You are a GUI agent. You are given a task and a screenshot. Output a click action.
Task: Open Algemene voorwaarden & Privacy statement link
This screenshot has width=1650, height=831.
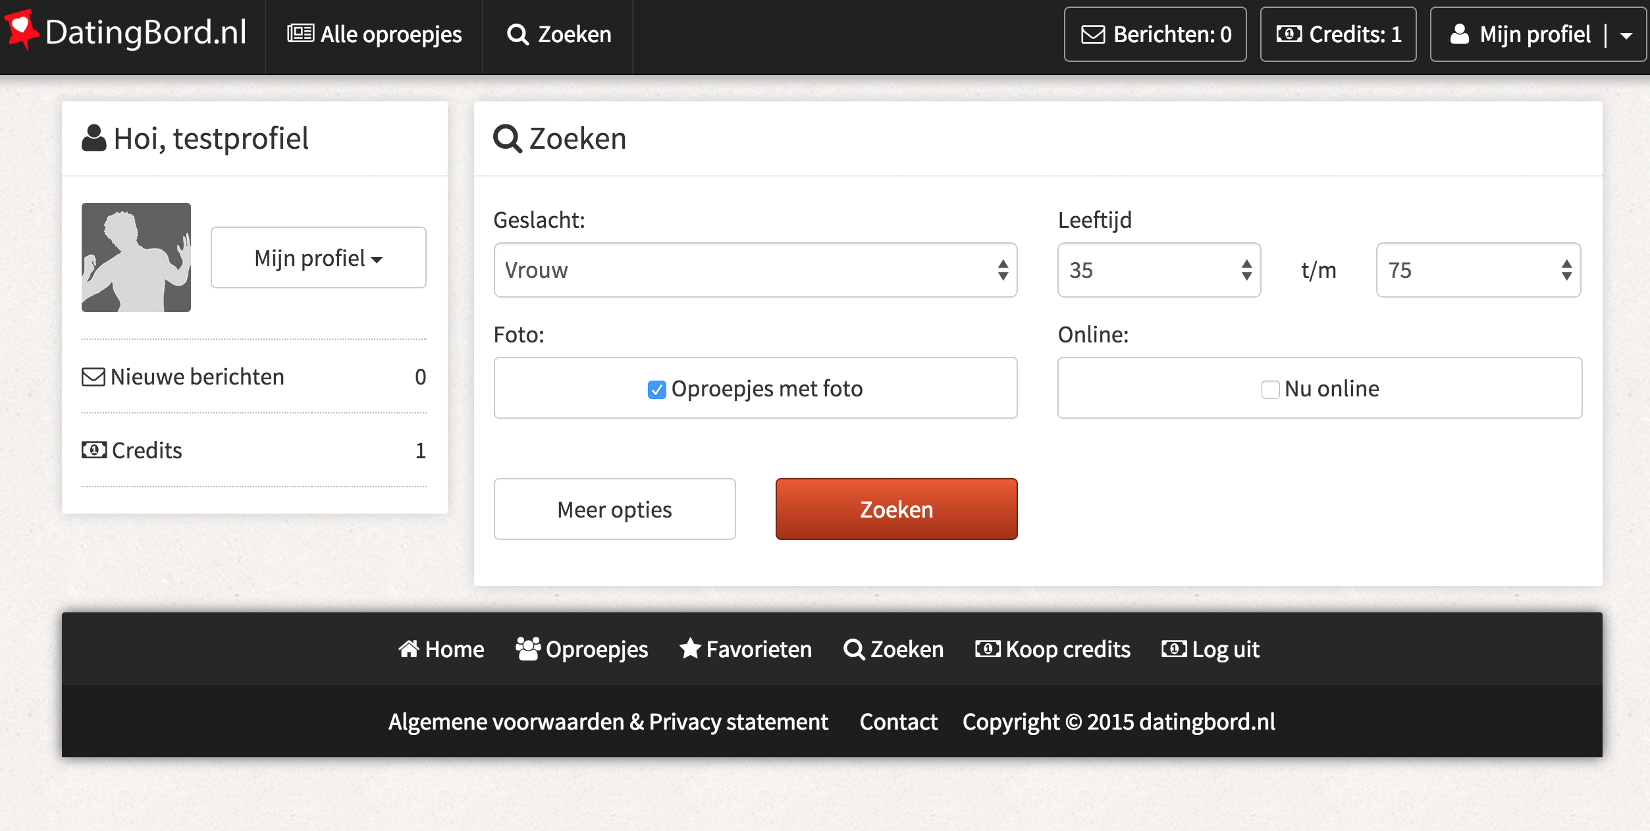point(608,722)
